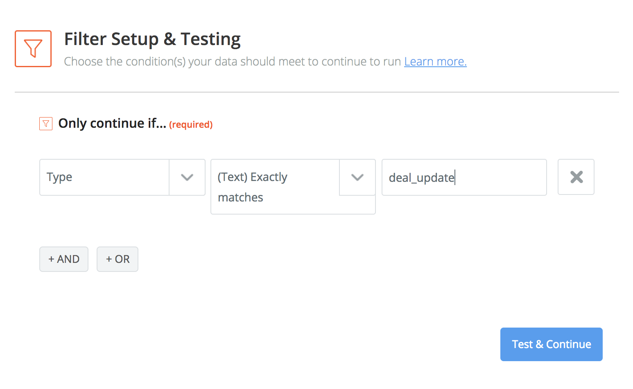Screen dimensions: 633x389
Task: Click the '(Text) Exactly' condition text
Action: 253,177
